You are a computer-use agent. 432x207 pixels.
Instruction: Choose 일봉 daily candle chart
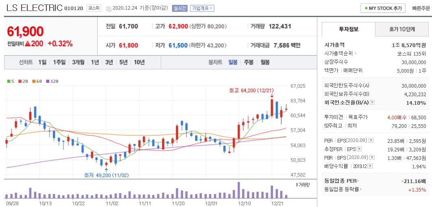tap(233, 62)
